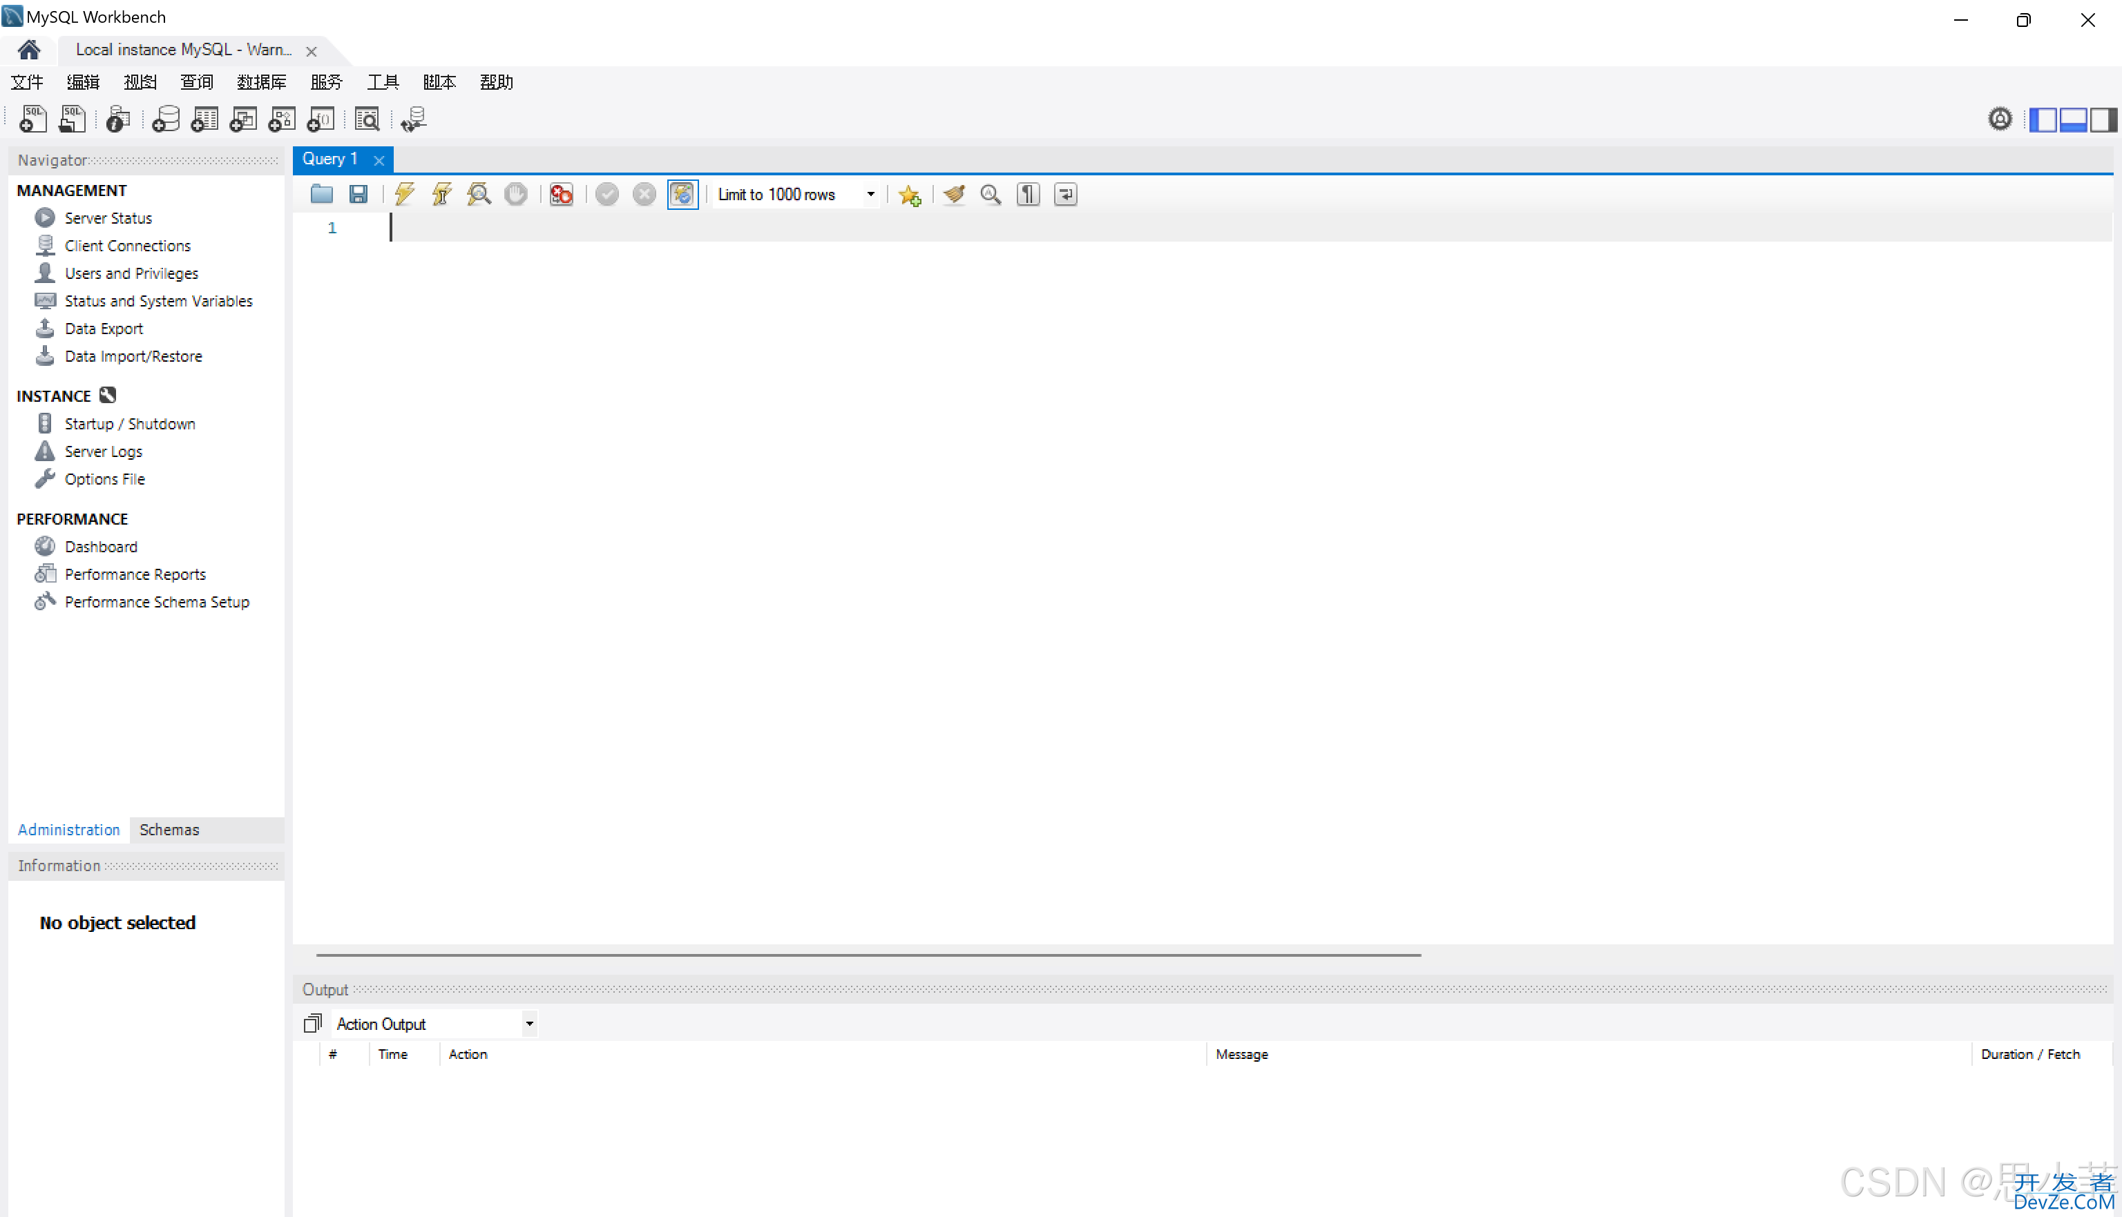Image resolution: width=2122 pixels, height=1217 pixels.
Task: Open Server Status in Navigator
Action: [108, 218]
